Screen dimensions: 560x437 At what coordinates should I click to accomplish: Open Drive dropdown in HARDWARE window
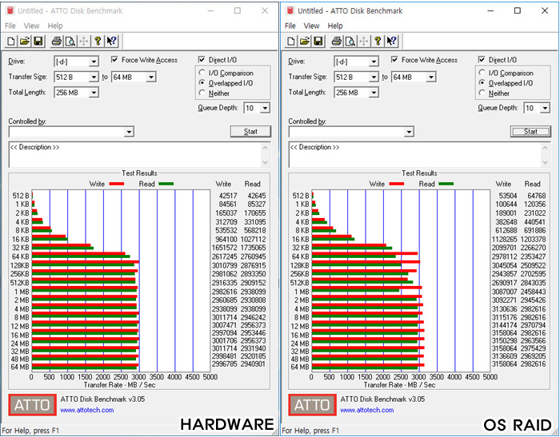[x=94, y=62]
